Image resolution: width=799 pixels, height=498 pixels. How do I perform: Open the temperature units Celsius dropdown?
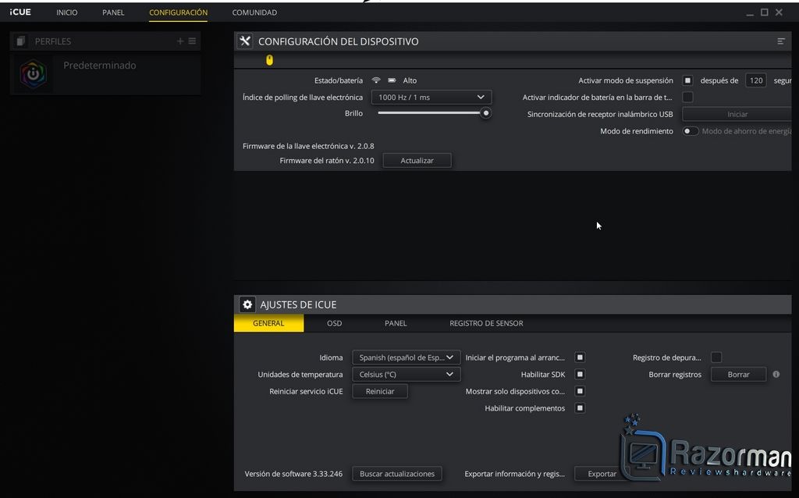point(406,374)
